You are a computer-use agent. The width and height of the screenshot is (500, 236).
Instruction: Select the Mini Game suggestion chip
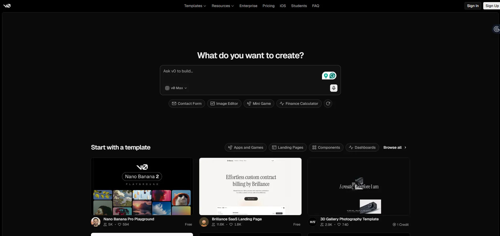click(259, 103)
